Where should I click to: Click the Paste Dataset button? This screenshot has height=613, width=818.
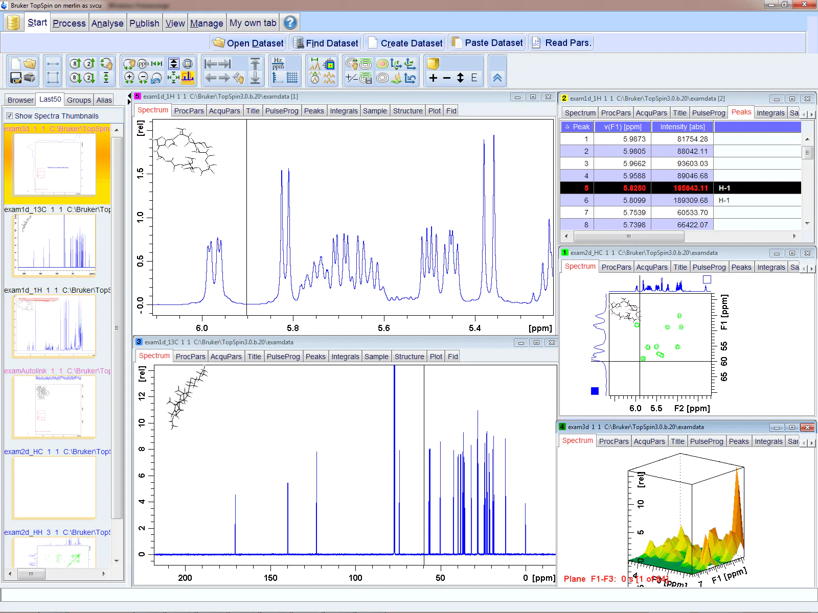coord(488,43)
